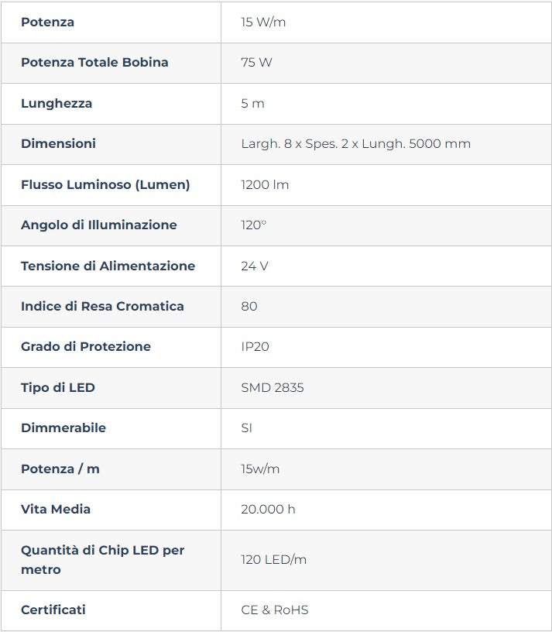Screen dimensions: 552x632
Task: Click the "Flusso Luminoso (Lumen)" label
Action: [105, 184]
